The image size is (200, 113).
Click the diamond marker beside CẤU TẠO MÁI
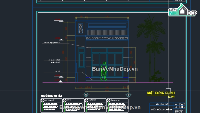[x=86, y=100]
